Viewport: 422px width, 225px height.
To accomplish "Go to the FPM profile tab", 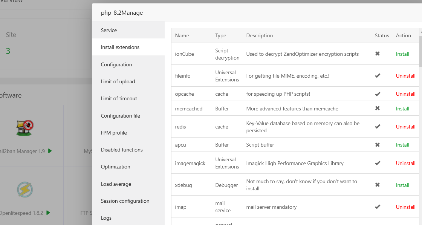I will (114, 133).
